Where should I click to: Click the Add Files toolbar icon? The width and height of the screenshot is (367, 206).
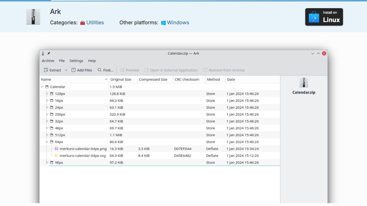click(x=73, y=70)
